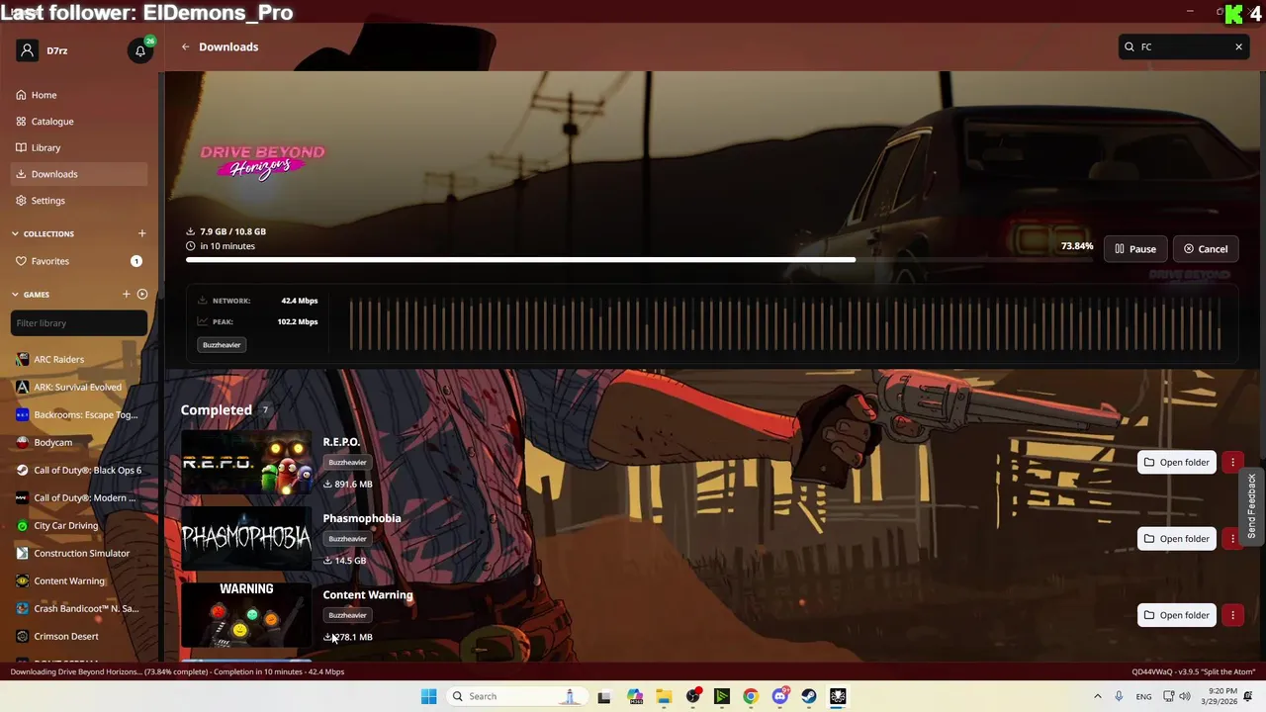Screen dimensions: 1266x712
Task: Select Call of Duty: Modern Warfare entry
Action: 79,498
